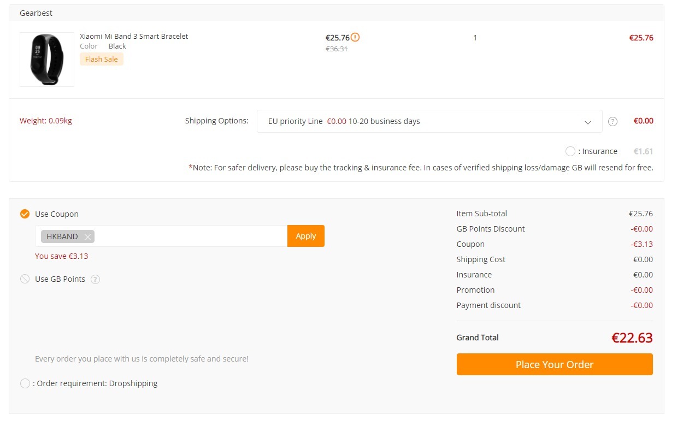Screen dimensions: 683x426
Task: Click the shipping dropdown chevron arrow
Action: click(x=588, y=122)
